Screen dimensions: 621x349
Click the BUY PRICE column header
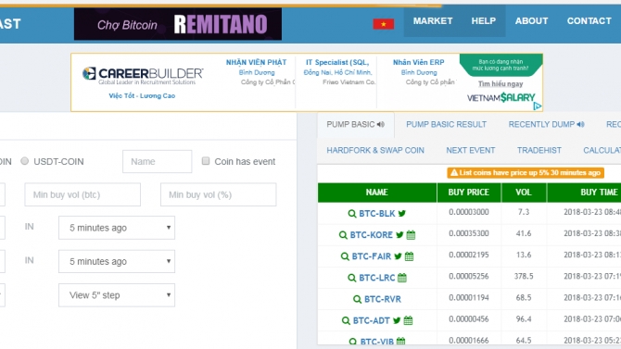469,193
